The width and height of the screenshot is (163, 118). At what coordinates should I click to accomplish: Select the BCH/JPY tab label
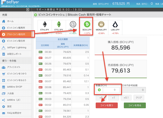(87, 30)
